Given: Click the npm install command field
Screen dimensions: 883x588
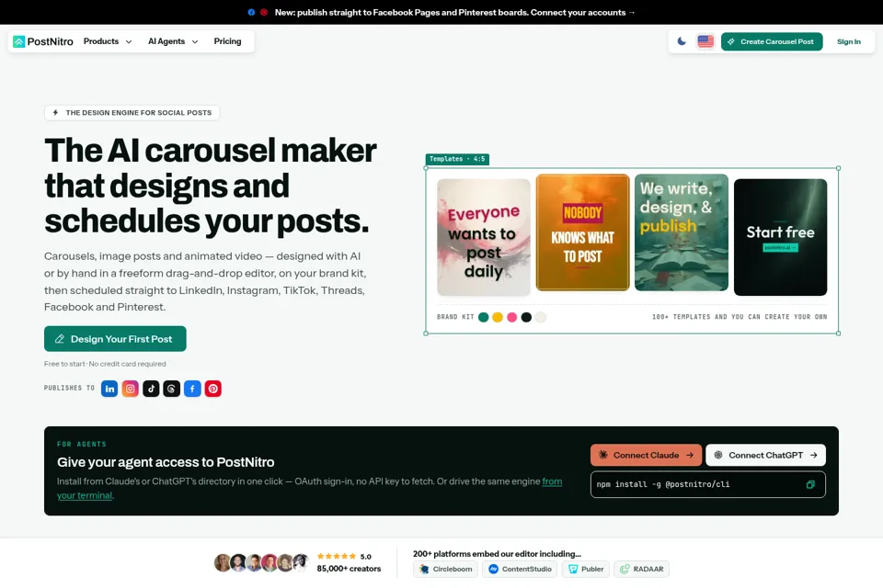Looking at the screenshot, I should (708, 484).
